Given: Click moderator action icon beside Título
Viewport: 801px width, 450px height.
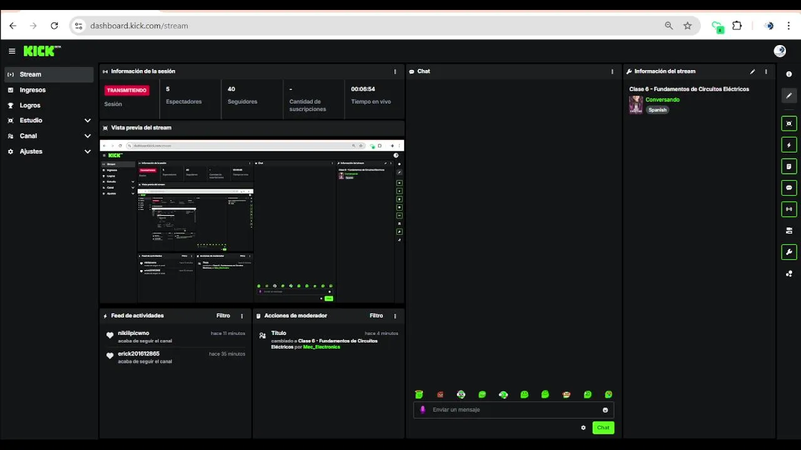Looking at the screenshot, I should click(262, 336).
